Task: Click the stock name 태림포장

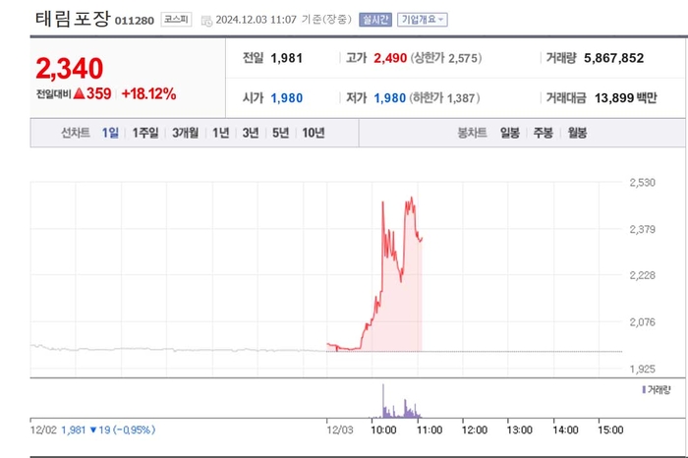Action: [x=73, y=19]
